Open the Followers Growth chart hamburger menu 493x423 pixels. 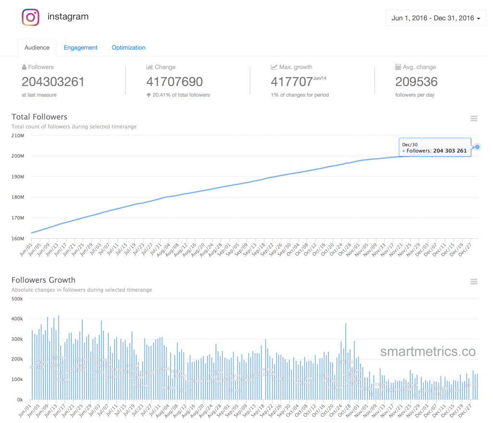[x=474, y=282]
